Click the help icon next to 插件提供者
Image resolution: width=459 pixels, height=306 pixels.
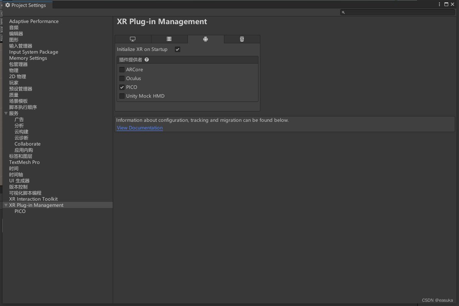(146, 60)
